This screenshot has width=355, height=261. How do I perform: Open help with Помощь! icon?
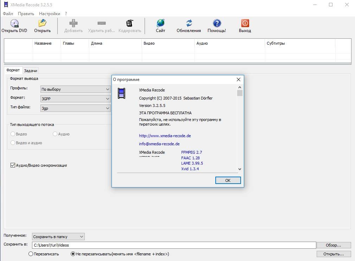(217, 23)
